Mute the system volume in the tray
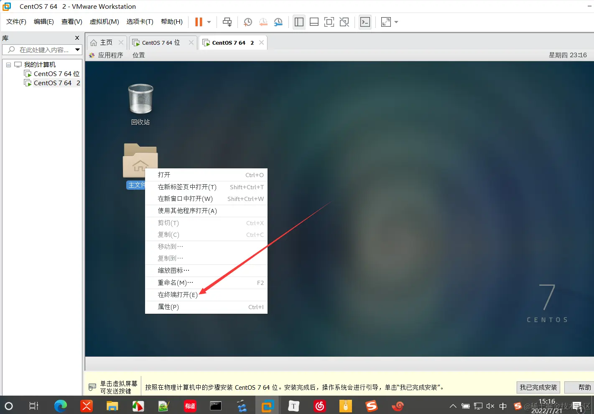Screen dimensions: 594x414 click(x=490, y=406)
